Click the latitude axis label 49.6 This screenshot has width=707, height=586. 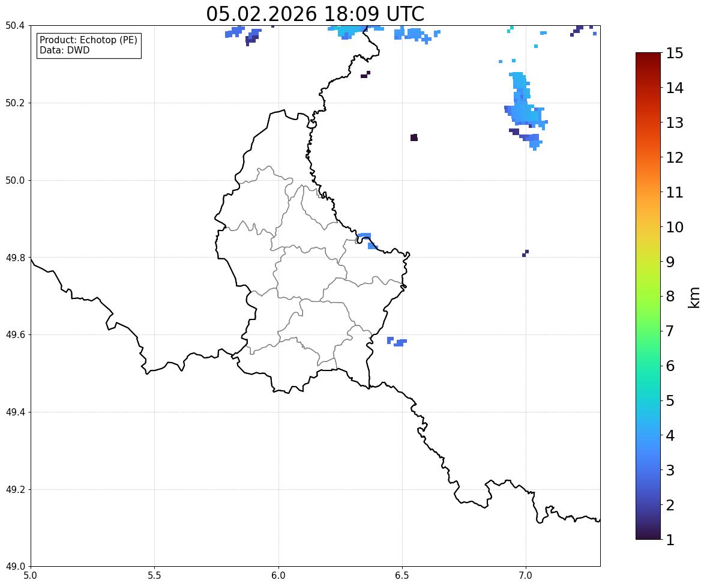point(15,334)
